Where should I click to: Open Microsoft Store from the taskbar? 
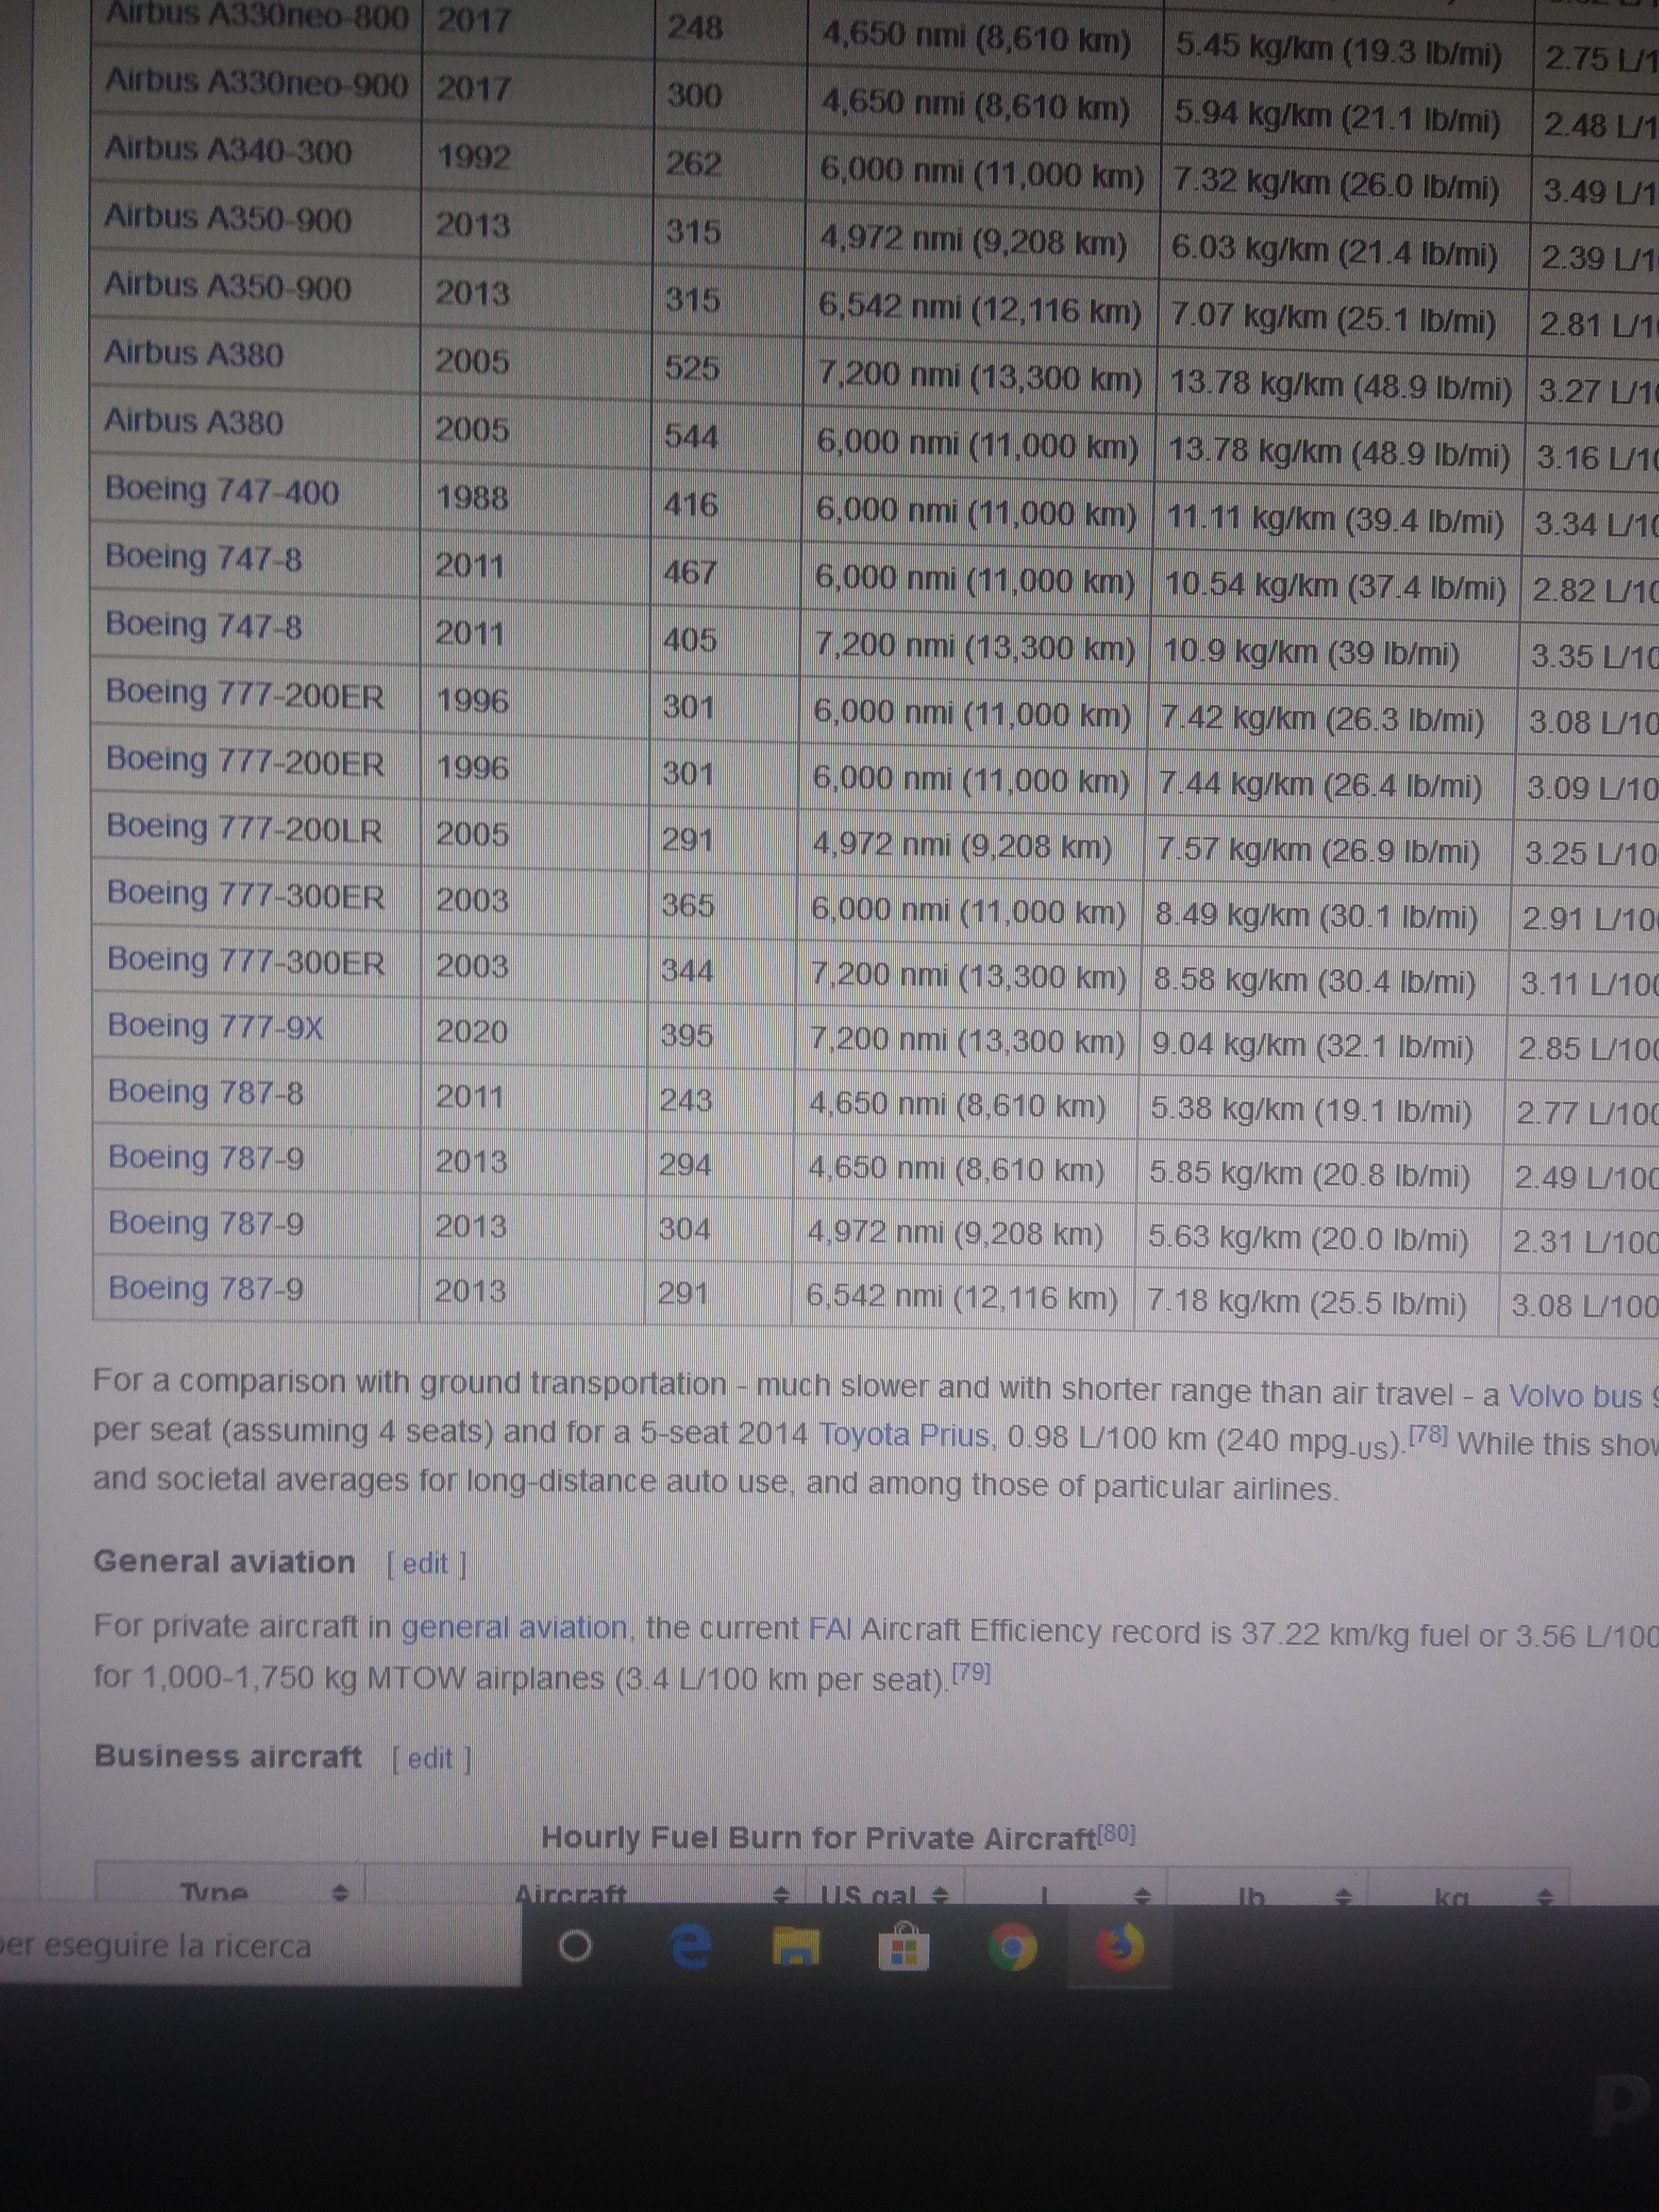[904, 1948]
